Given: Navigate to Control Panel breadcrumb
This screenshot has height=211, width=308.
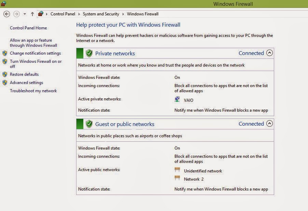Looking at the screenshot, I should pos(63,14).
